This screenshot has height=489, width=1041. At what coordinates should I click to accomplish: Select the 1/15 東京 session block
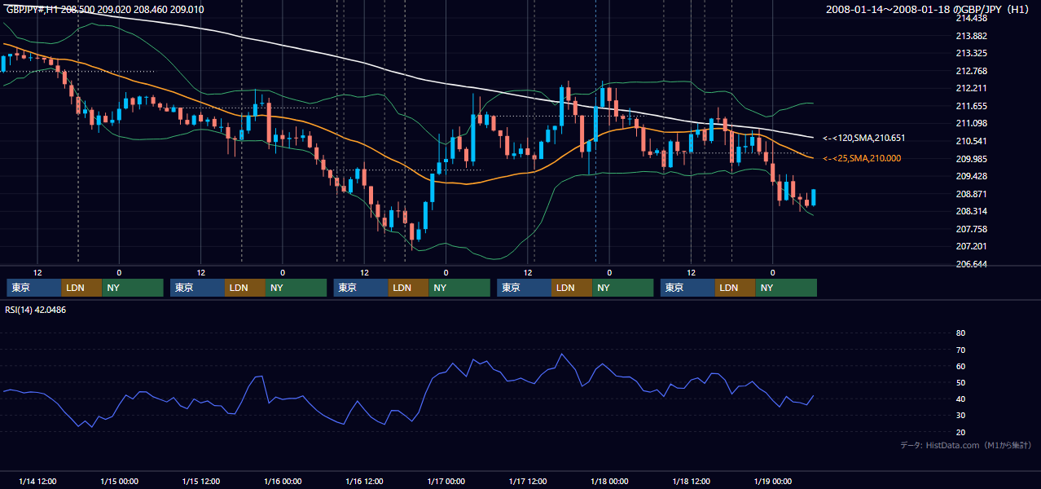point(197,288)
